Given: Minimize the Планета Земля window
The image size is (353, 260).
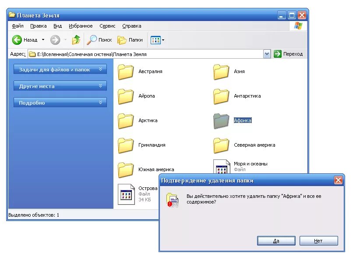Looking at the screenshot, I should 281,15.
